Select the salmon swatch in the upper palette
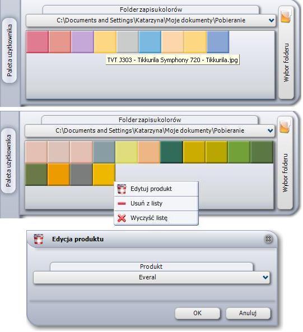This screenshot has width=303, height=332. (x=60, y=42)
